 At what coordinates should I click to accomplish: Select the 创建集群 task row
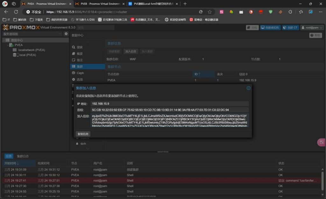click(161, 170)
